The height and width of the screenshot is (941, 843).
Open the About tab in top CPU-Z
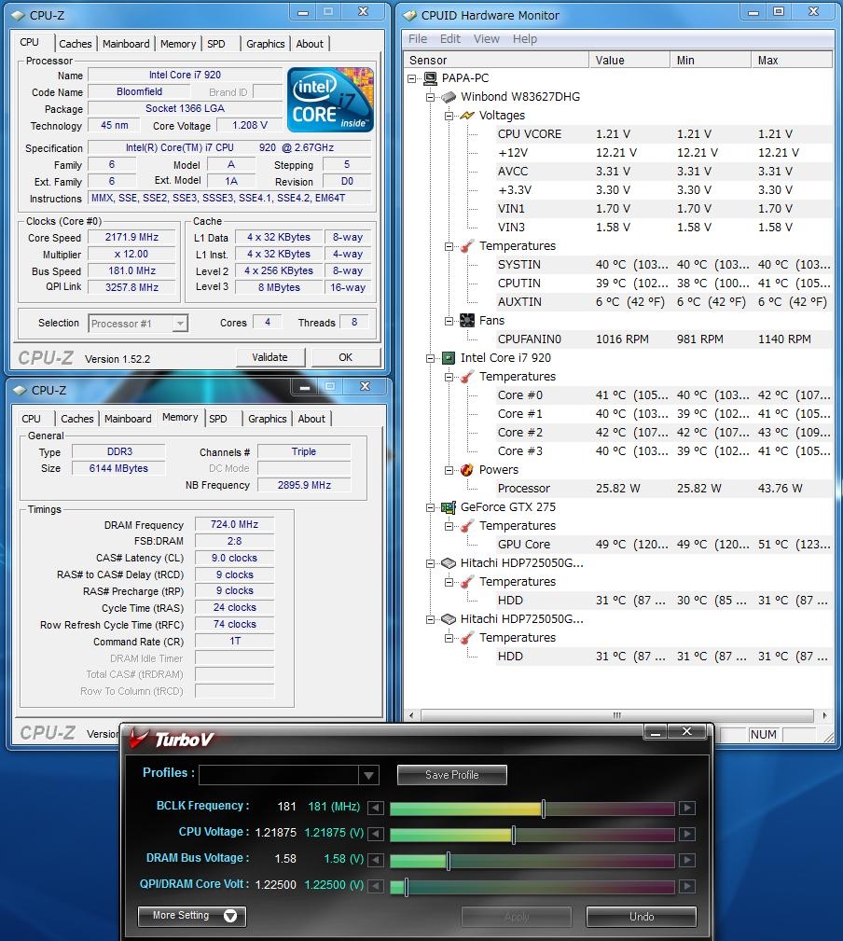pyautogui.click(x=310, y=44)
